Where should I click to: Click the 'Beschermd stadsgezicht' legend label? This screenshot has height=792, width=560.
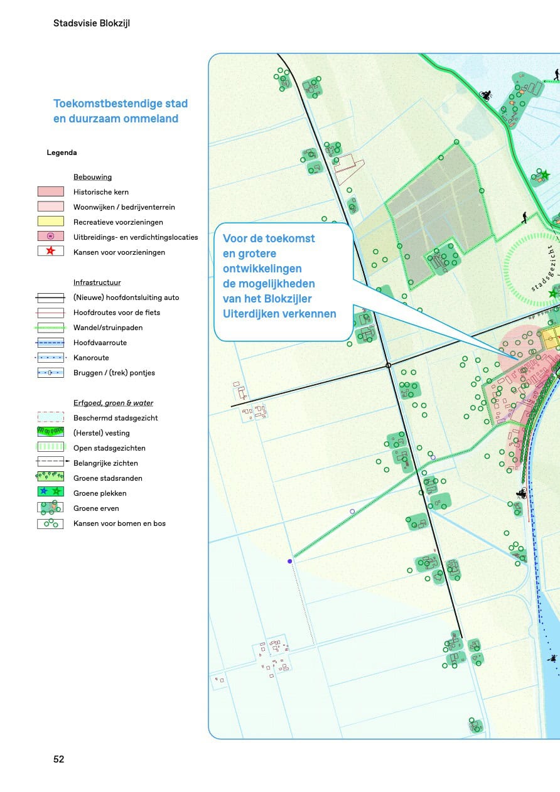pyautogui.click(x=116, y=418)
